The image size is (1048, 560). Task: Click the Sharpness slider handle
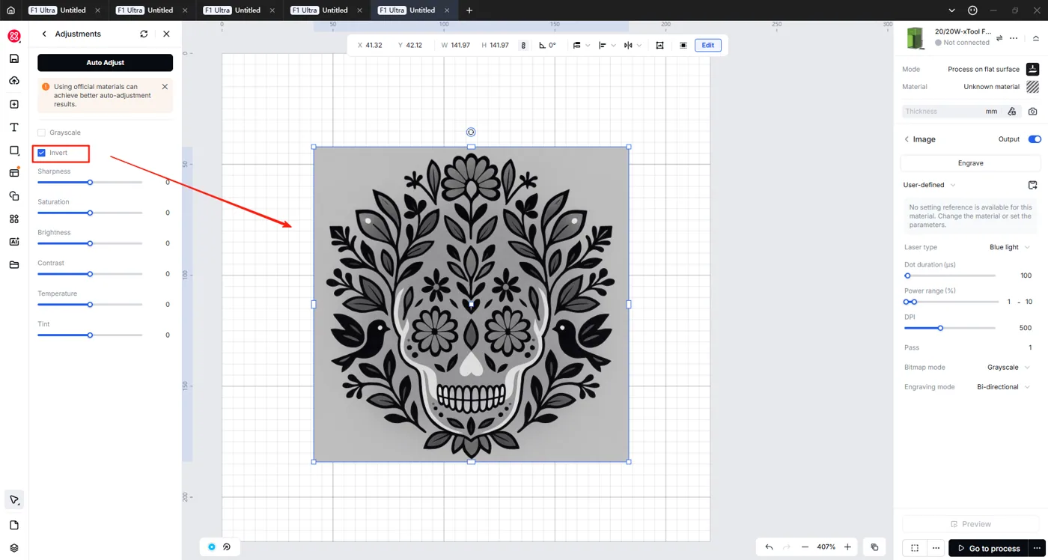(x=90, y=182)
